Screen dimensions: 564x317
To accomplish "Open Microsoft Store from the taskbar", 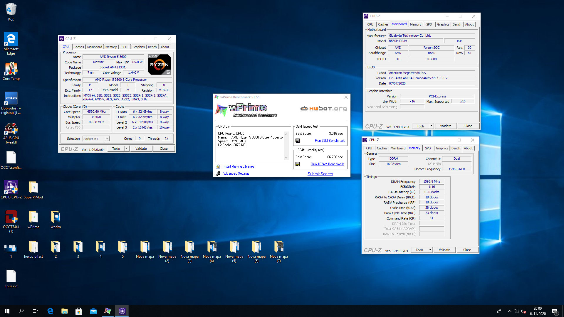I will click(x=79, y=311).
